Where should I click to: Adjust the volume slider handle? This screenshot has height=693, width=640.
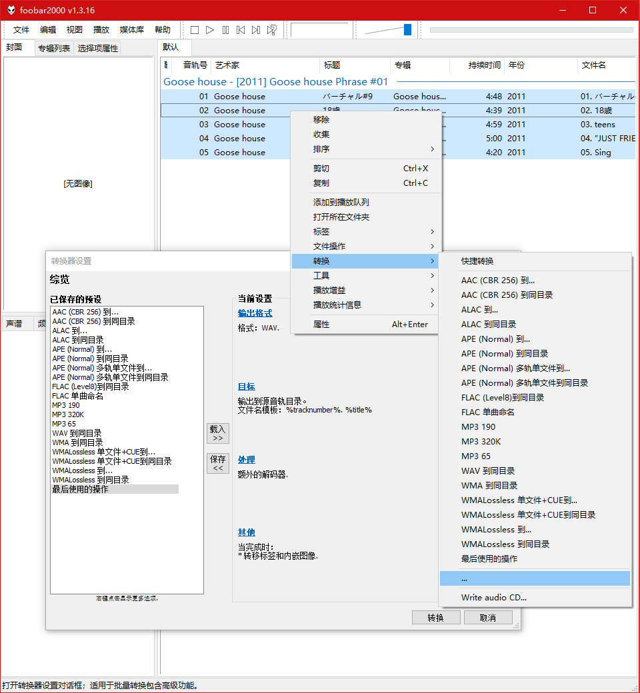[407, 30]
